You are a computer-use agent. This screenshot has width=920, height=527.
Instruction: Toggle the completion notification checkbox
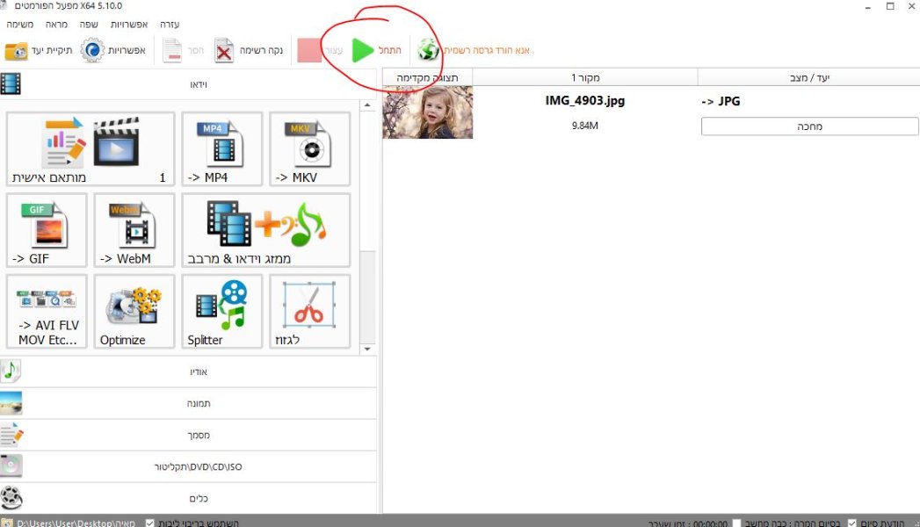851,523
